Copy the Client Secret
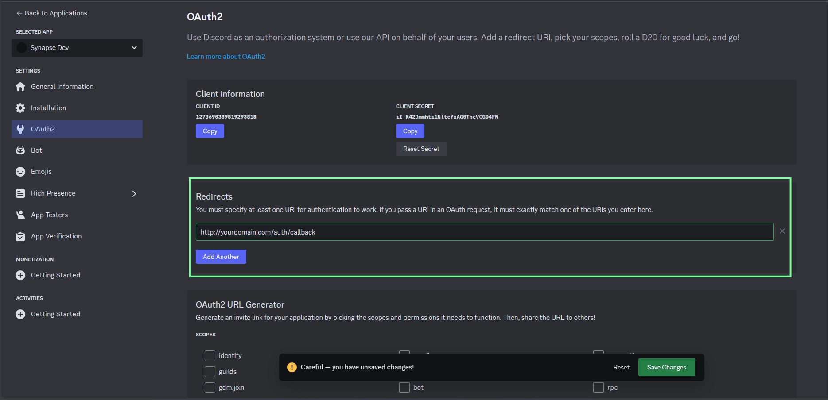The width and height of the screenshot is (828, 400). [410, 131]
